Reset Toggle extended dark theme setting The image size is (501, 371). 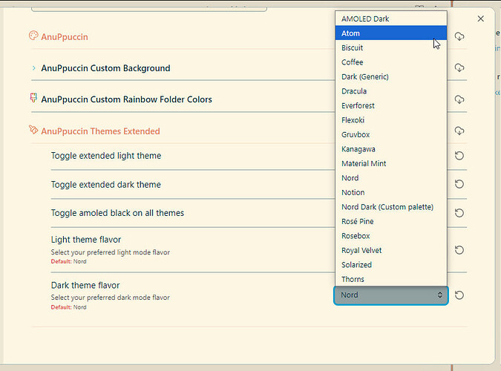pos(459,184)
